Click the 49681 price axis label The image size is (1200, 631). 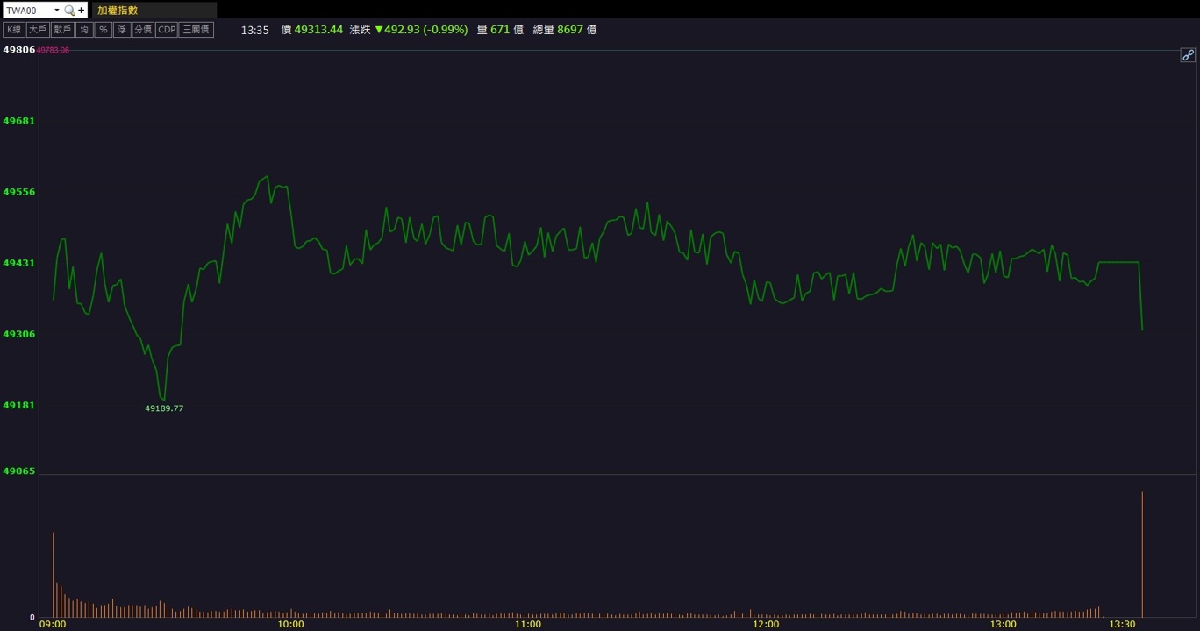pos(19,121)
